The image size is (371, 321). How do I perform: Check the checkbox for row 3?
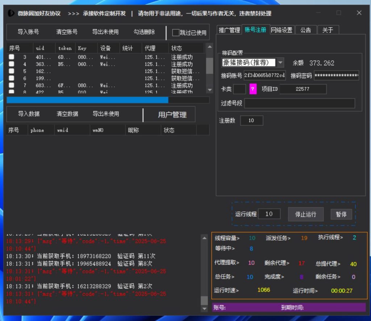[x=12, y=57]
